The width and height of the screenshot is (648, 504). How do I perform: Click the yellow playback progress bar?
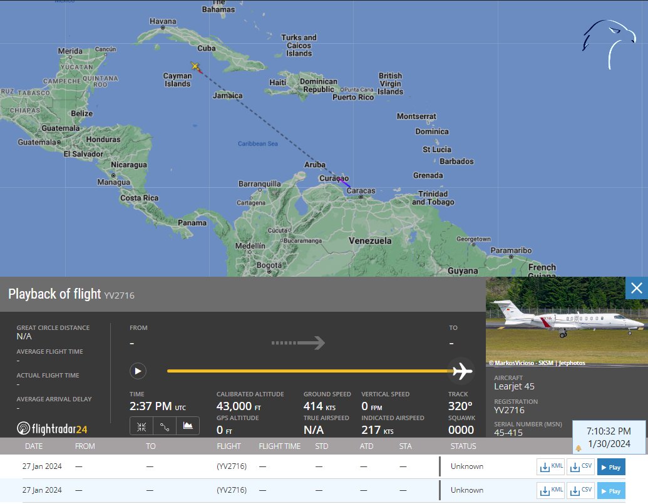coord(310,371)
